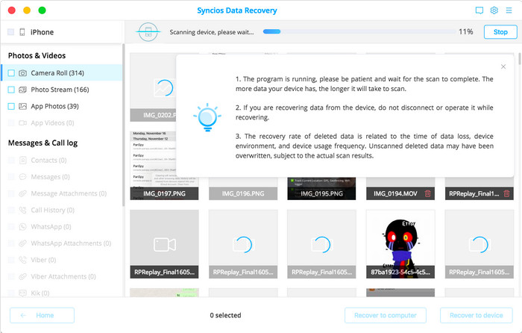The height and width of the screenshot is (333, 522).
Task: Click the lightbulb tip icon
Action: 207,117
